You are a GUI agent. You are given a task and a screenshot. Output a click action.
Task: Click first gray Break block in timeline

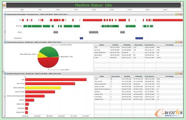[x=56, y=32]
